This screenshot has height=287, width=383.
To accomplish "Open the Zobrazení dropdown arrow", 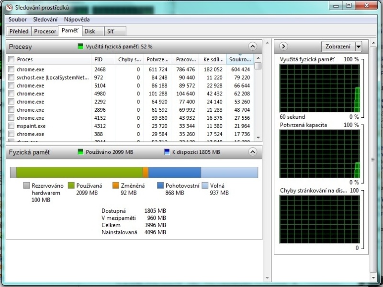I will 358,46.
